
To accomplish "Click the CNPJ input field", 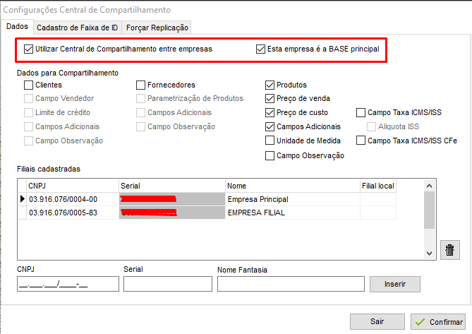I will point(68,284).
